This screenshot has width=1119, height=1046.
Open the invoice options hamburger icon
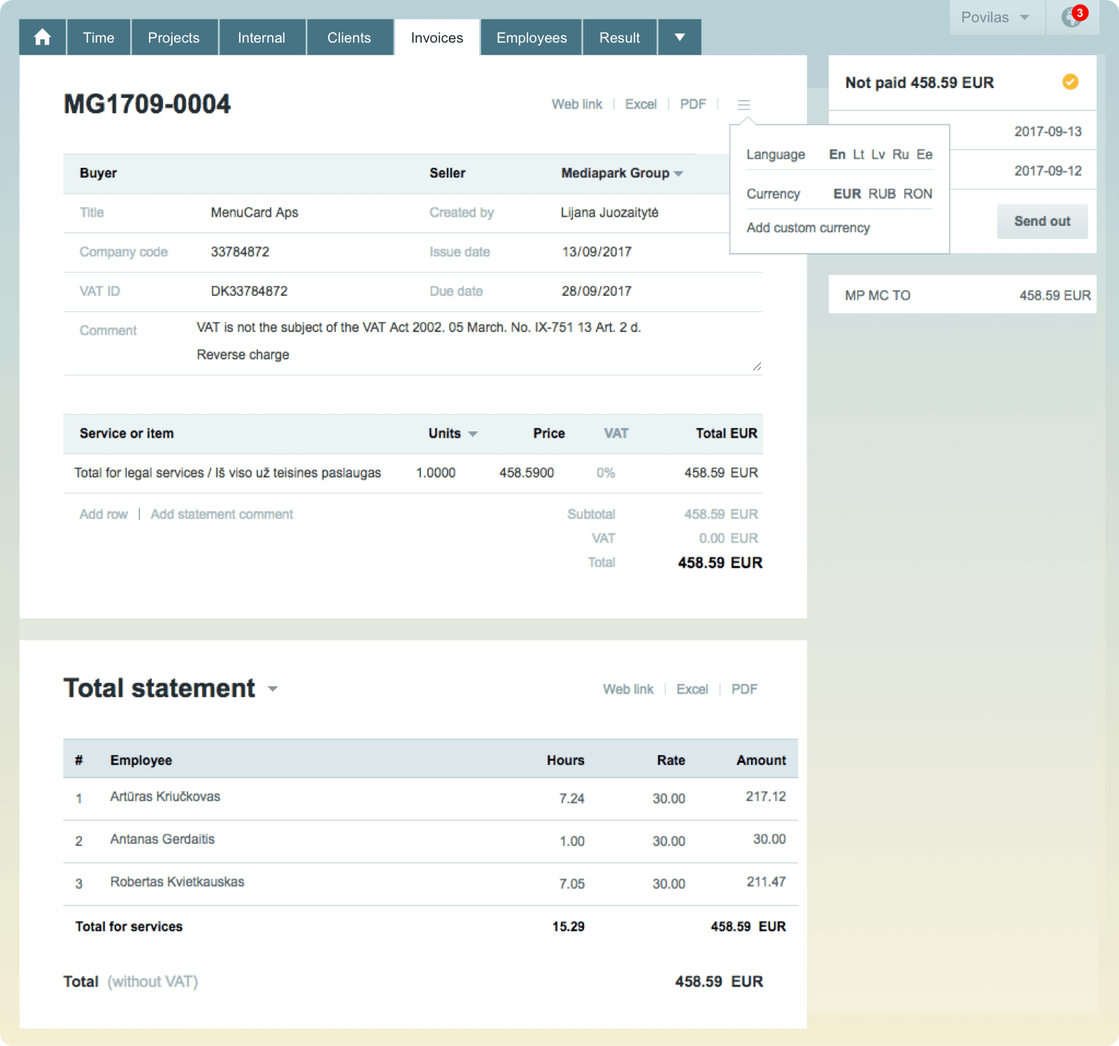click(743, 104)
